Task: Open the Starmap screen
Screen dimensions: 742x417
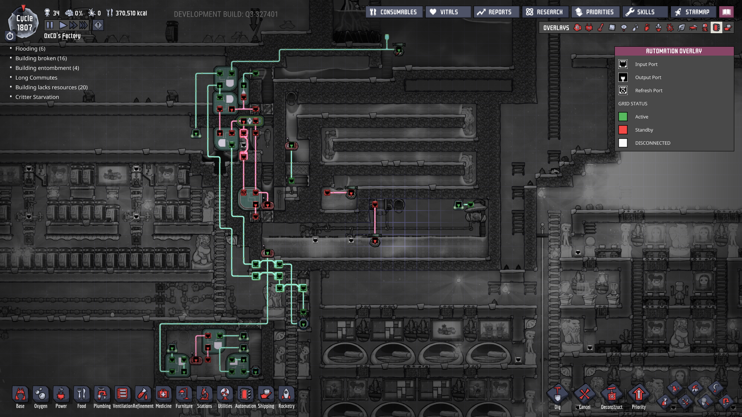Action: [x=693, y=12]
